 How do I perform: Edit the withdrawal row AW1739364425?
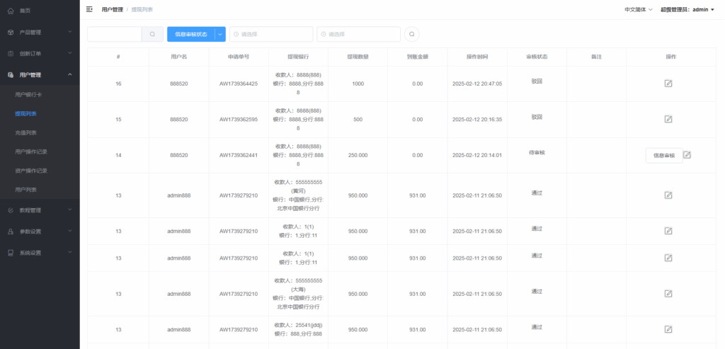tap(668, 84)
